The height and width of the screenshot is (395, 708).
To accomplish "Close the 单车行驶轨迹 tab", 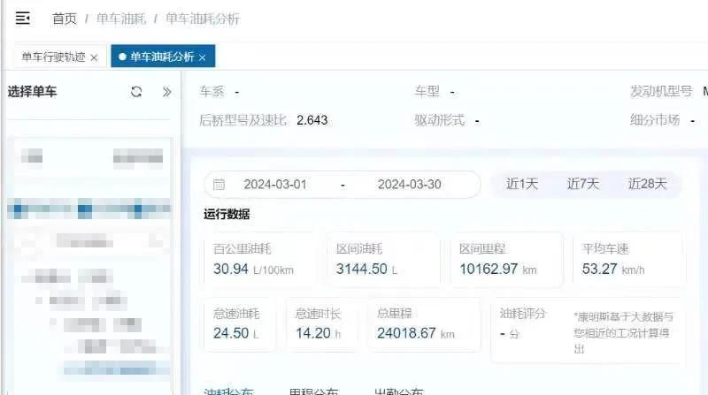I will click(x=94, y=57).
